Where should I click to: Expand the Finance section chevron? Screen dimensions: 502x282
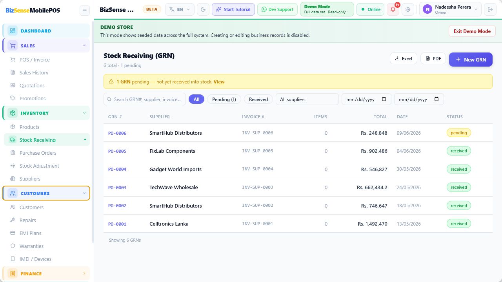(84, 274)
